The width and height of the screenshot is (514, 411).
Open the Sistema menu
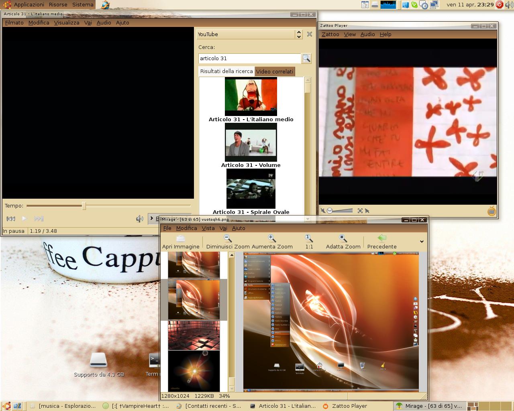[x=83, y=5]
